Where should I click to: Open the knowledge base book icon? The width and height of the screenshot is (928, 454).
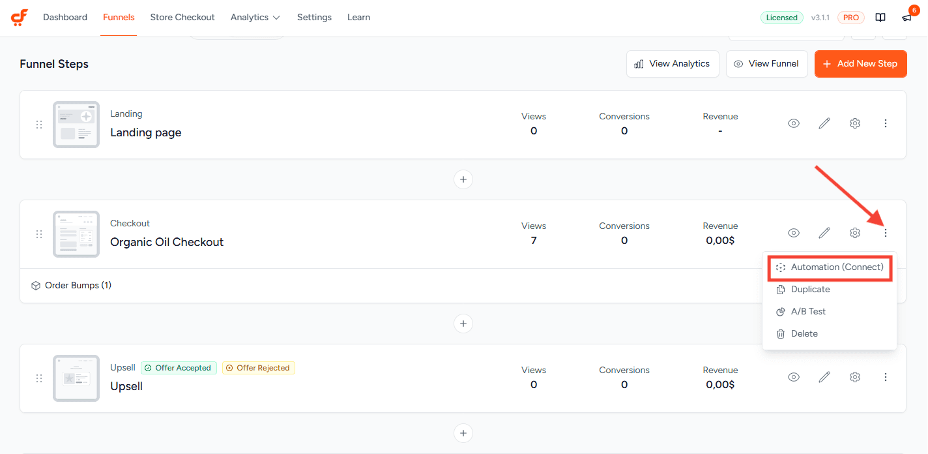click(x=880, y=18)
